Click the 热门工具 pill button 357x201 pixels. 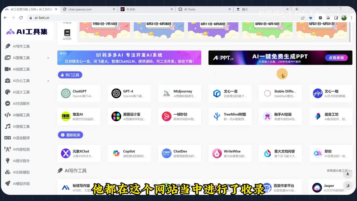tap(70, 75)
